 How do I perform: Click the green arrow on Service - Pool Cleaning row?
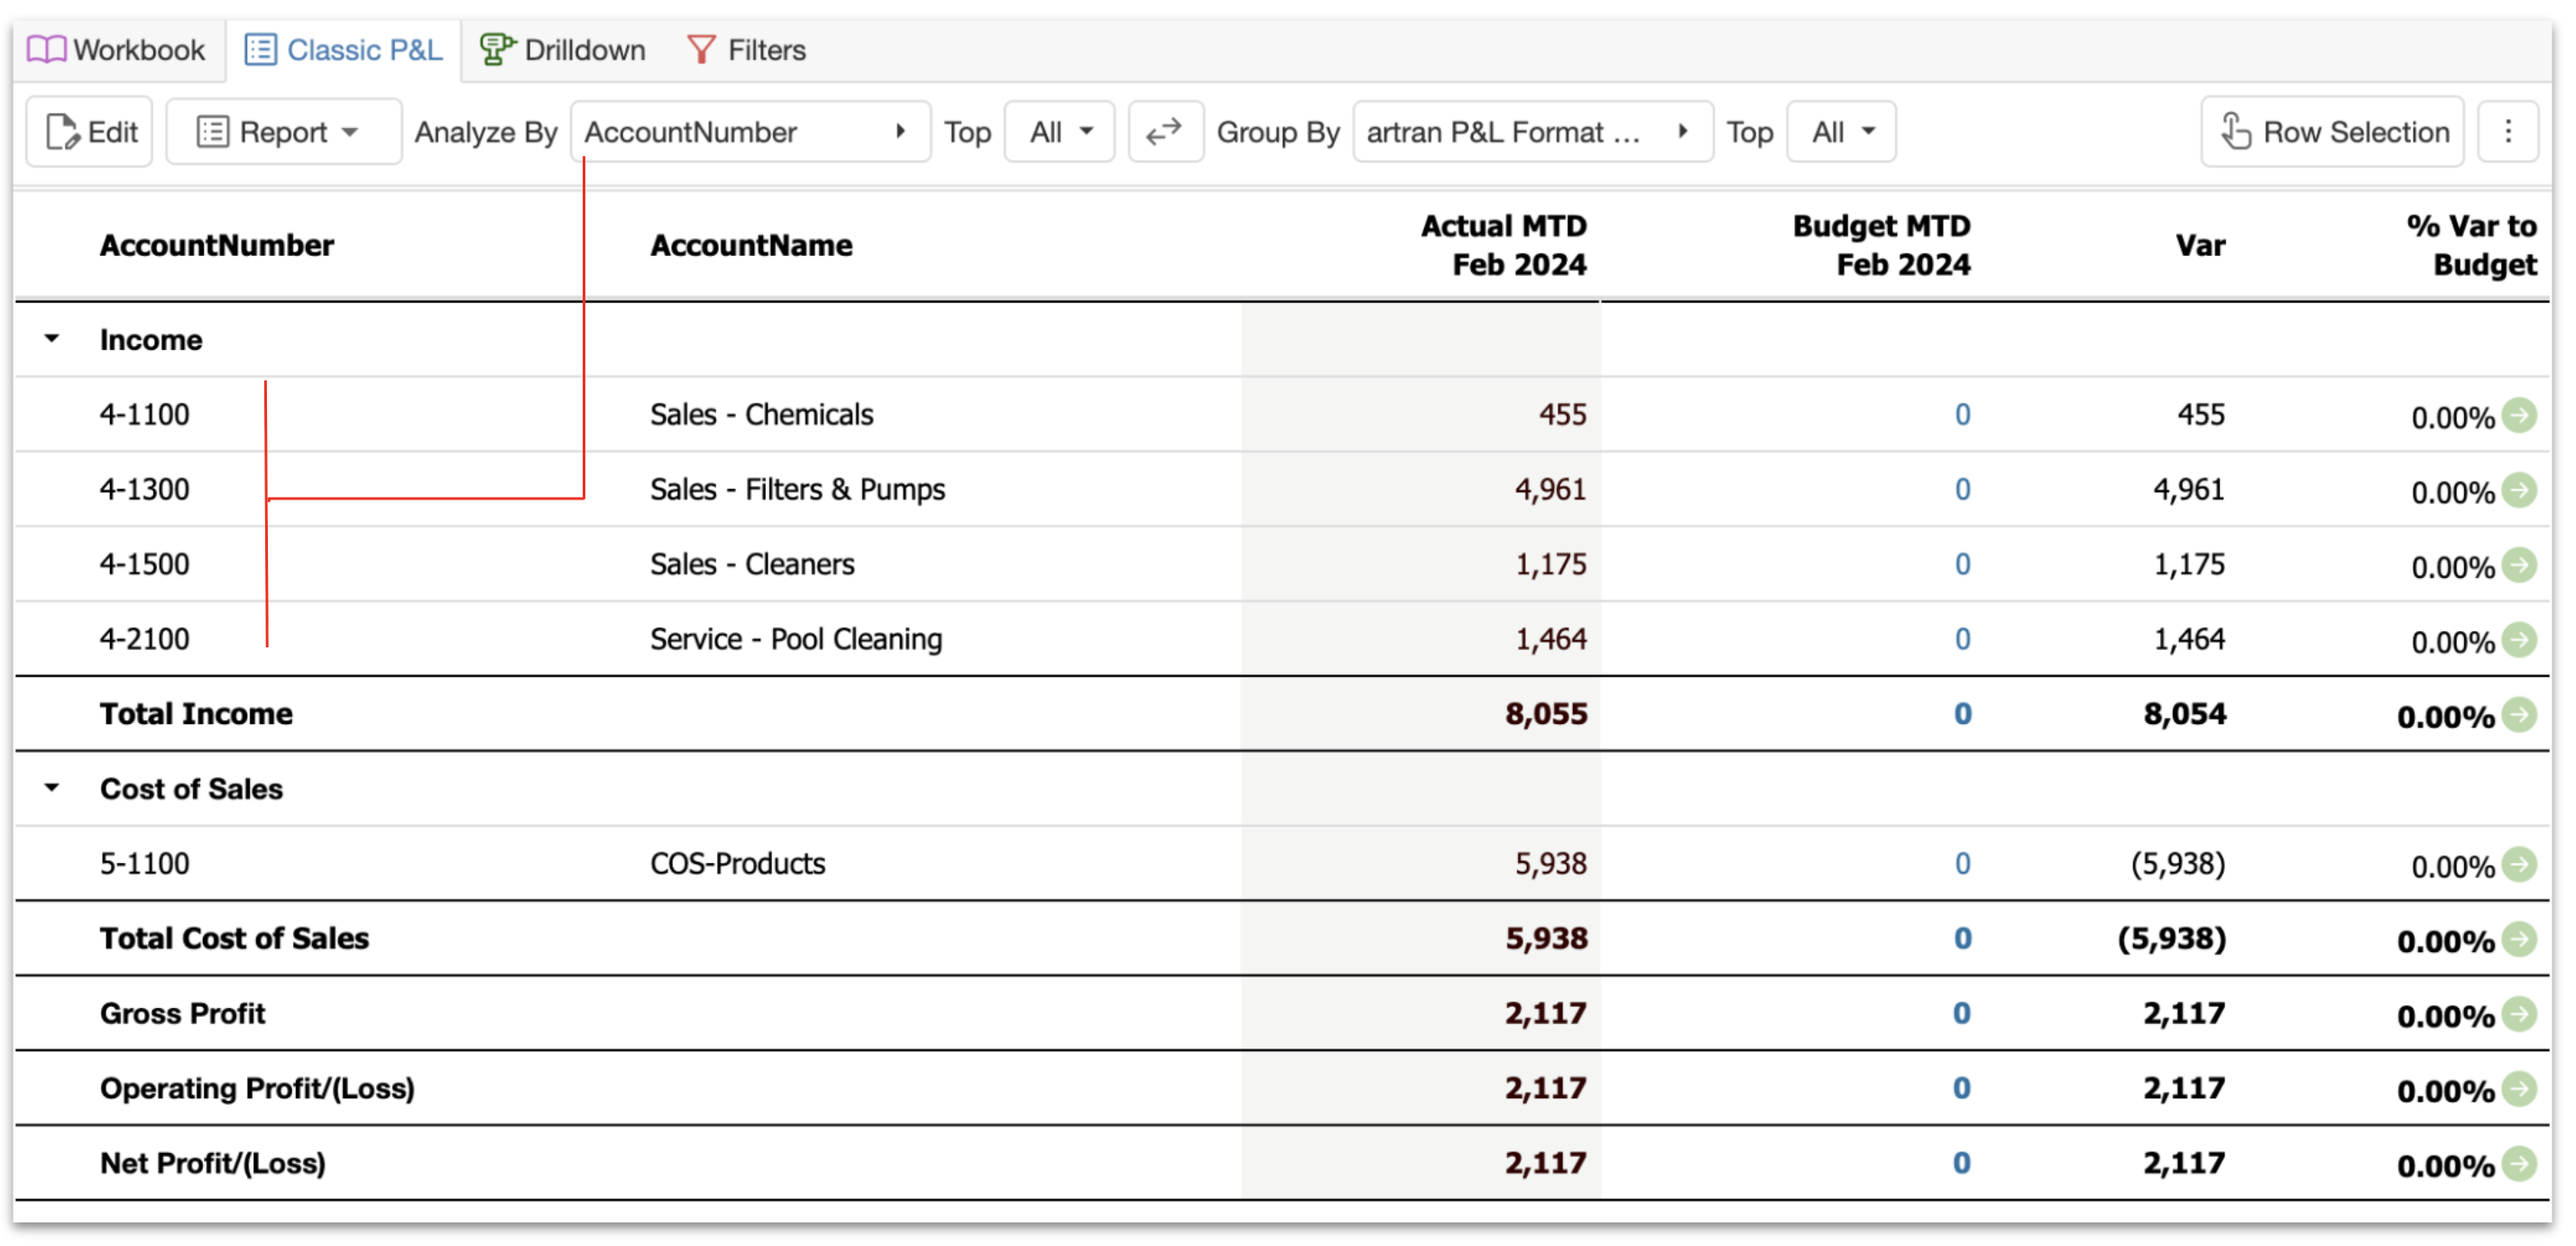[x=2518, y=639]
